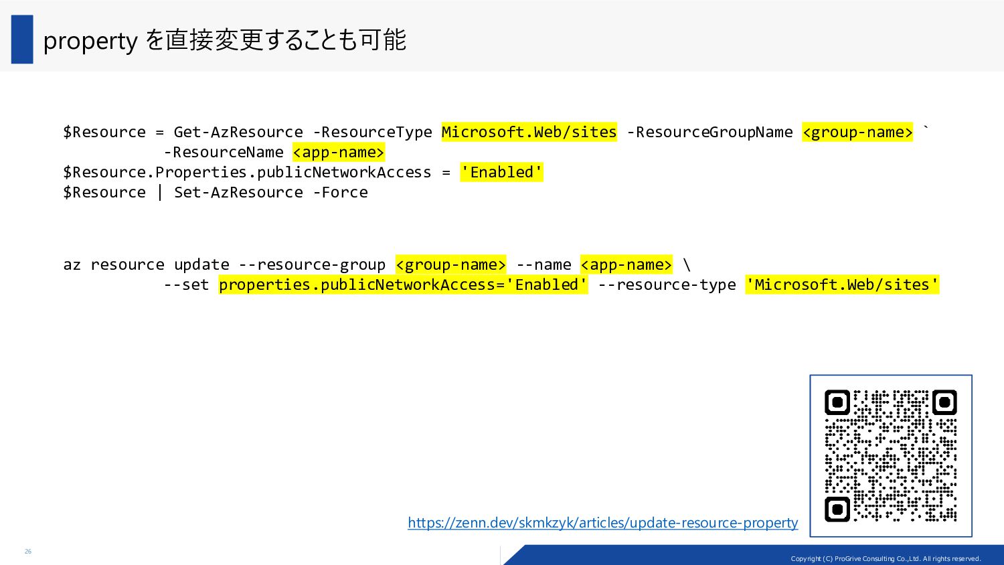Viewport: 1004px width, 565px height.
Task: Select highlighted 'Microsoft.Web/sites' in PowerShell command
Action: coord(529,133)
